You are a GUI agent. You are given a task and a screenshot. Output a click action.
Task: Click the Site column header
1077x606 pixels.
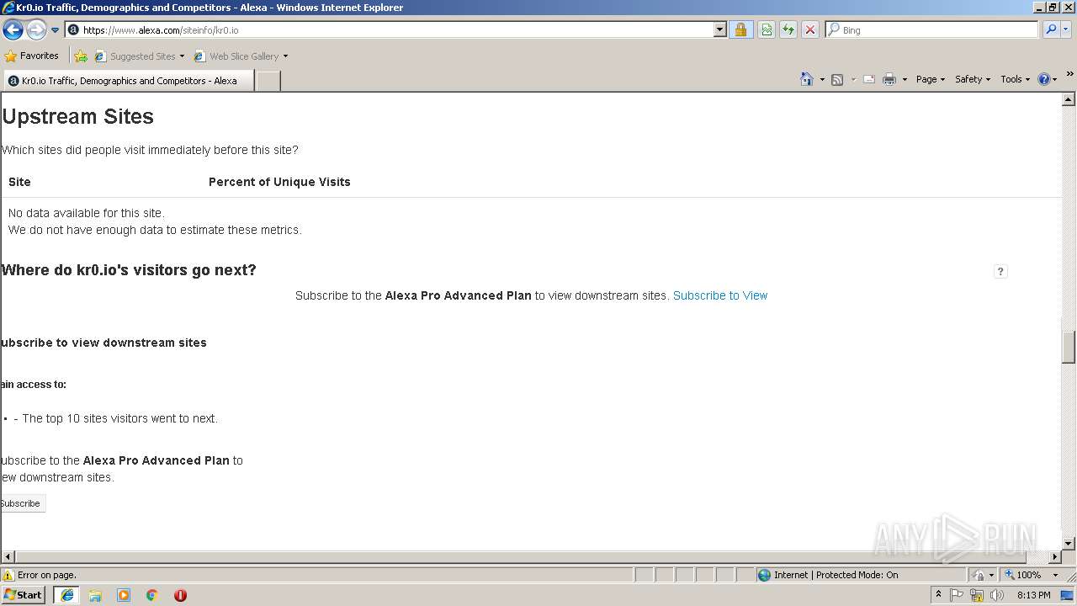click(x=19, y=182)
